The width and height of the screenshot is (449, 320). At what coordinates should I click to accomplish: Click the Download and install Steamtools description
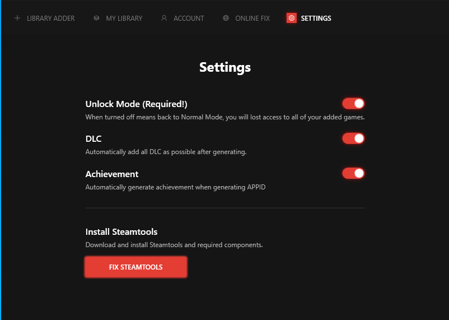pos(174,245)
